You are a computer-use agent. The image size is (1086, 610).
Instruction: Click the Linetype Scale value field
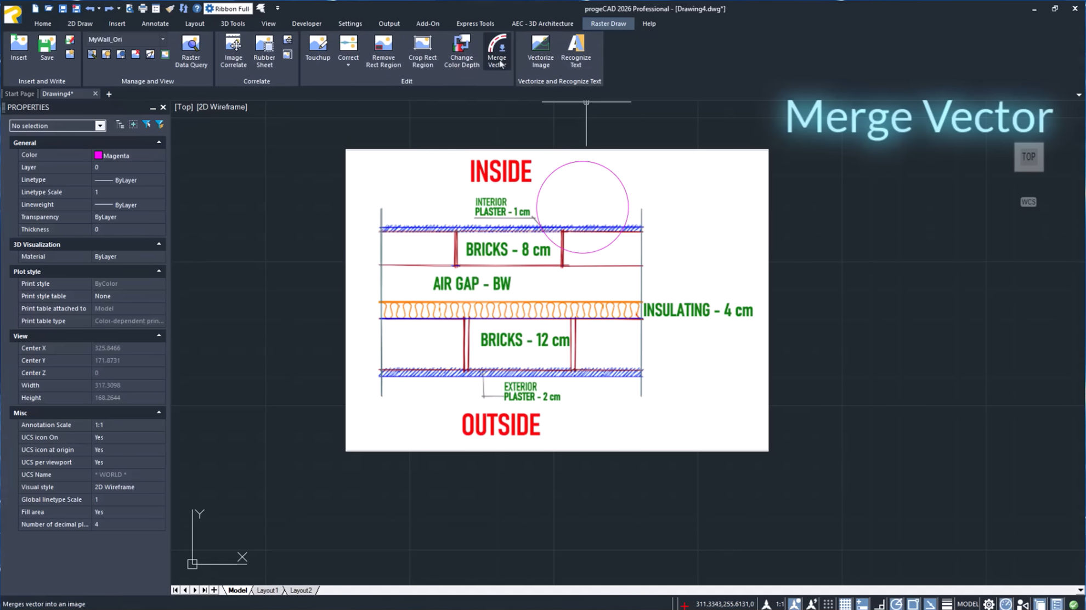click(129, 192)
